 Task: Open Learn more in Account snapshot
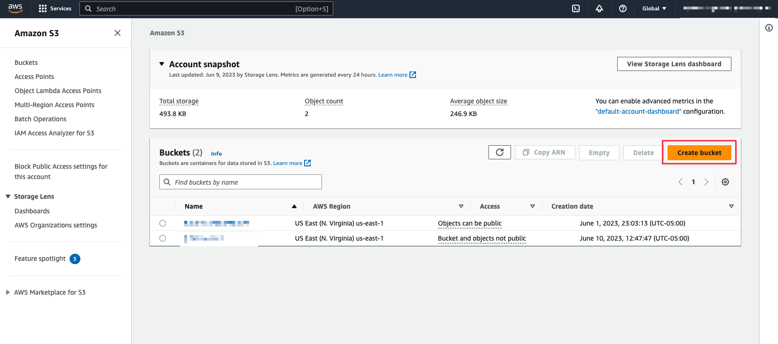(393, 75)
